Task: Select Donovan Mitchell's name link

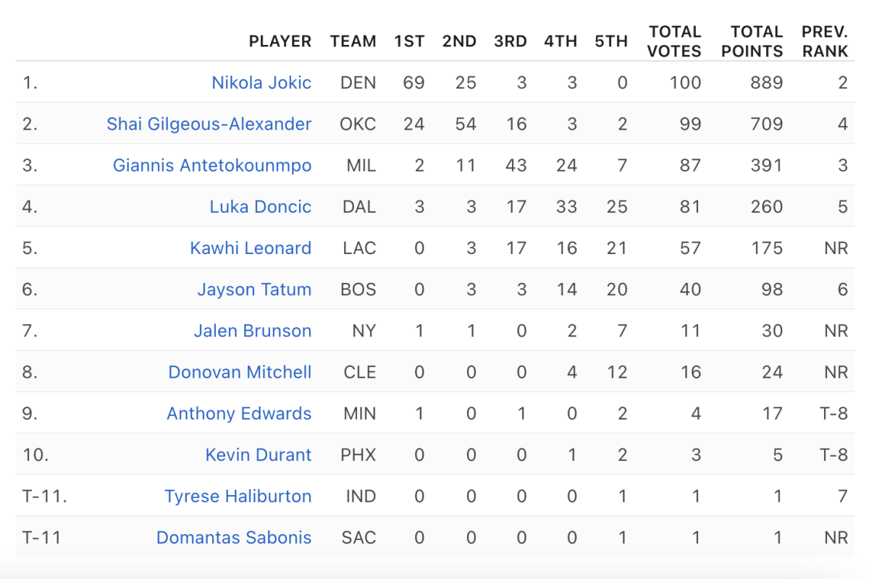Action: (x=240, y=372)
